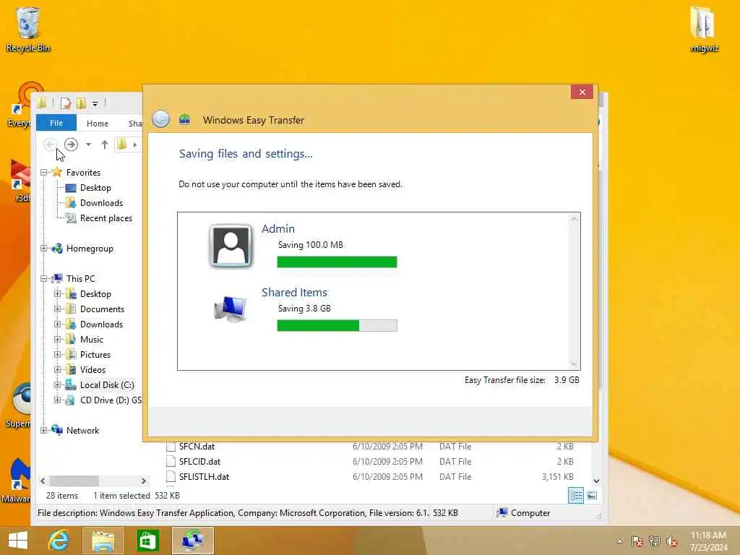Launch Internet Explorer from taskbar

[x=59, y=541]
